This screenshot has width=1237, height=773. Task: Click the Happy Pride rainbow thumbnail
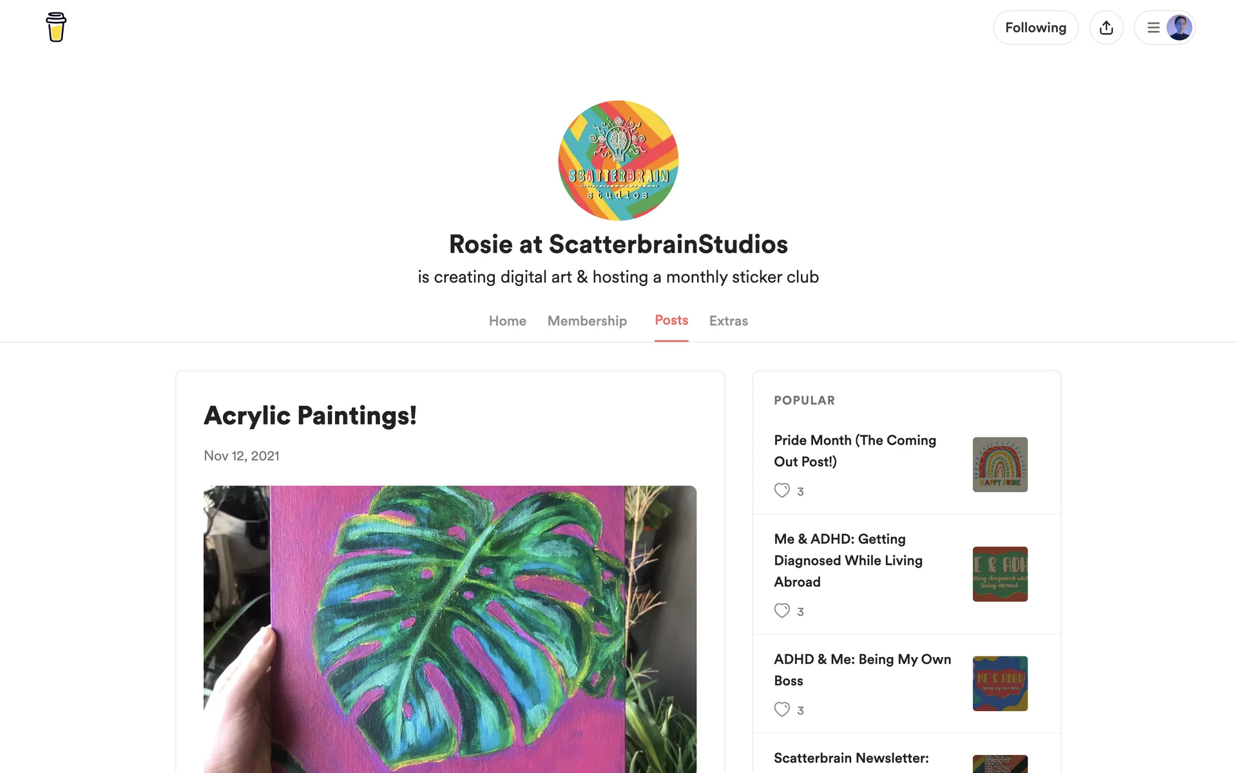pos(1000,464)
